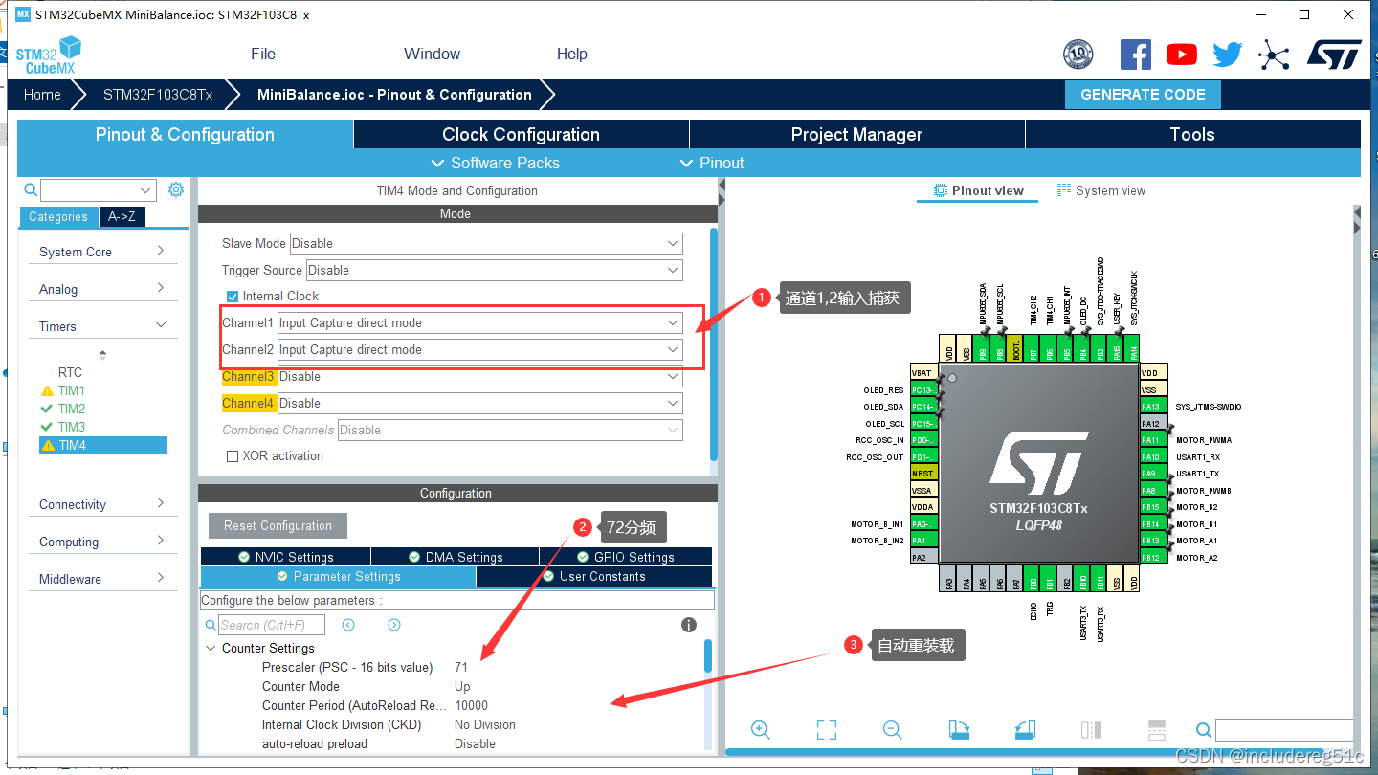Image resolution: width=1378 pixels, height=775 pixels.
Task: Open the Channel2 mode dropdown
Action: pyautogui.click(x=479, y=349)
